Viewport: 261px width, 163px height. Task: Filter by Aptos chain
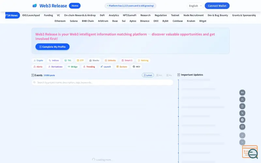click(133, 21)
